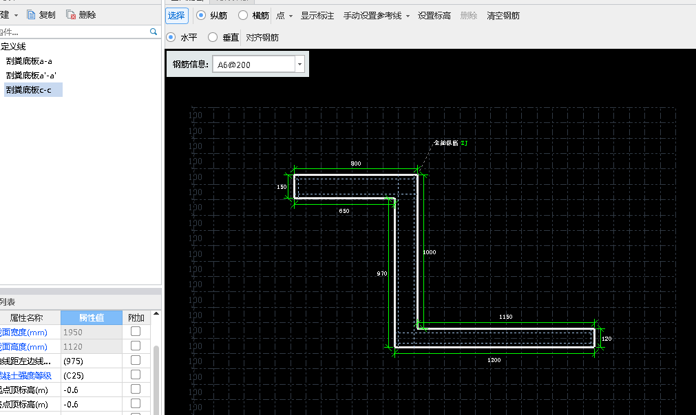Click the 1000 dimension label
Screen dimensions: 696x415
pos(429,252)
